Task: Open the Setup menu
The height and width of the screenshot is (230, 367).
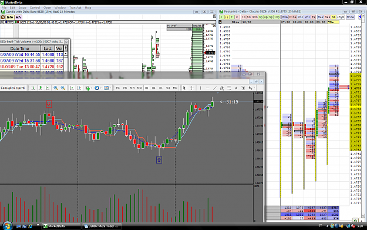Action: [x=22, y=8]
